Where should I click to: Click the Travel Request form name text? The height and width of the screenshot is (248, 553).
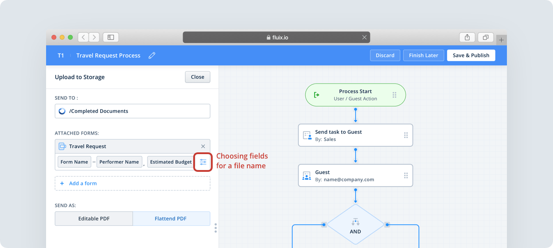click(x=88, y=146)
